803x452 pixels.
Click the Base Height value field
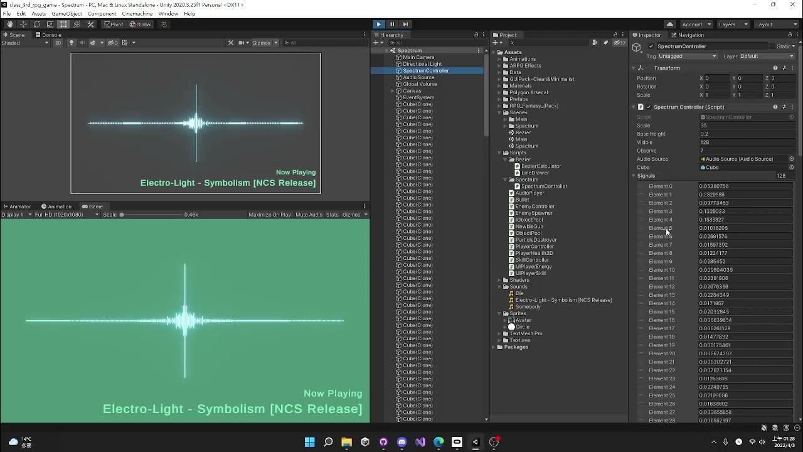tap(746, 134)
